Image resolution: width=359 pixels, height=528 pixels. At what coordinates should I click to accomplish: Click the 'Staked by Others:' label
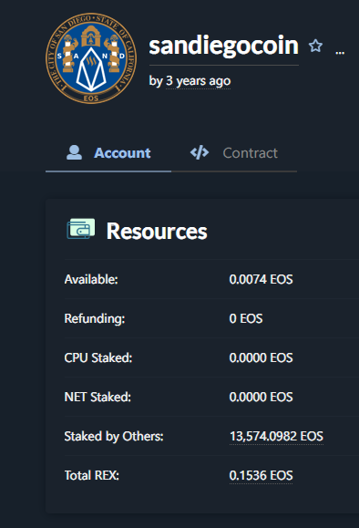point(114,437)
